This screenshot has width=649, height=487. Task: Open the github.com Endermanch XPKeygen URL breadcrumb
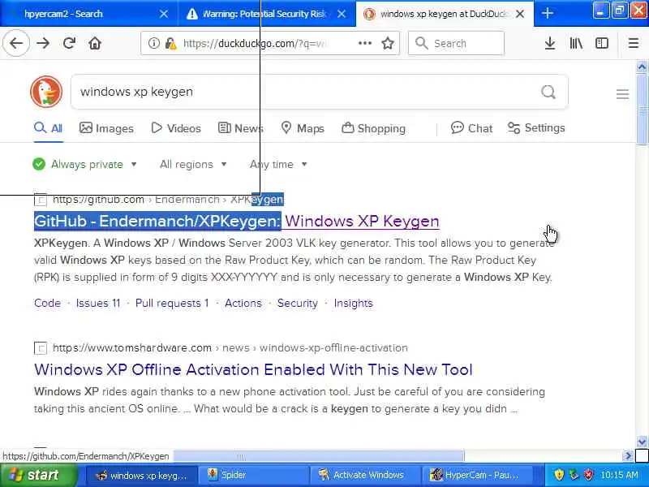tap(168, 199)
